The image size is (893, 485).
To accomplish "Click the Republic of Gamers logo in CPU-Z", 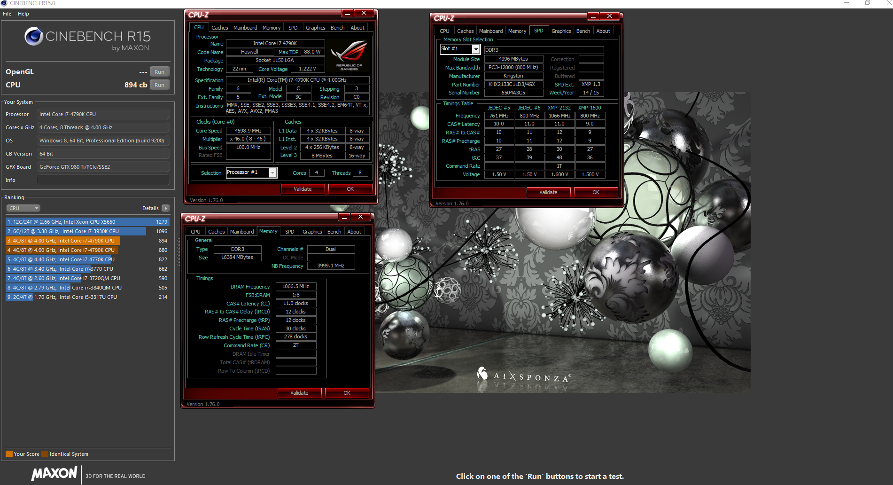I will tap(349, 55).
